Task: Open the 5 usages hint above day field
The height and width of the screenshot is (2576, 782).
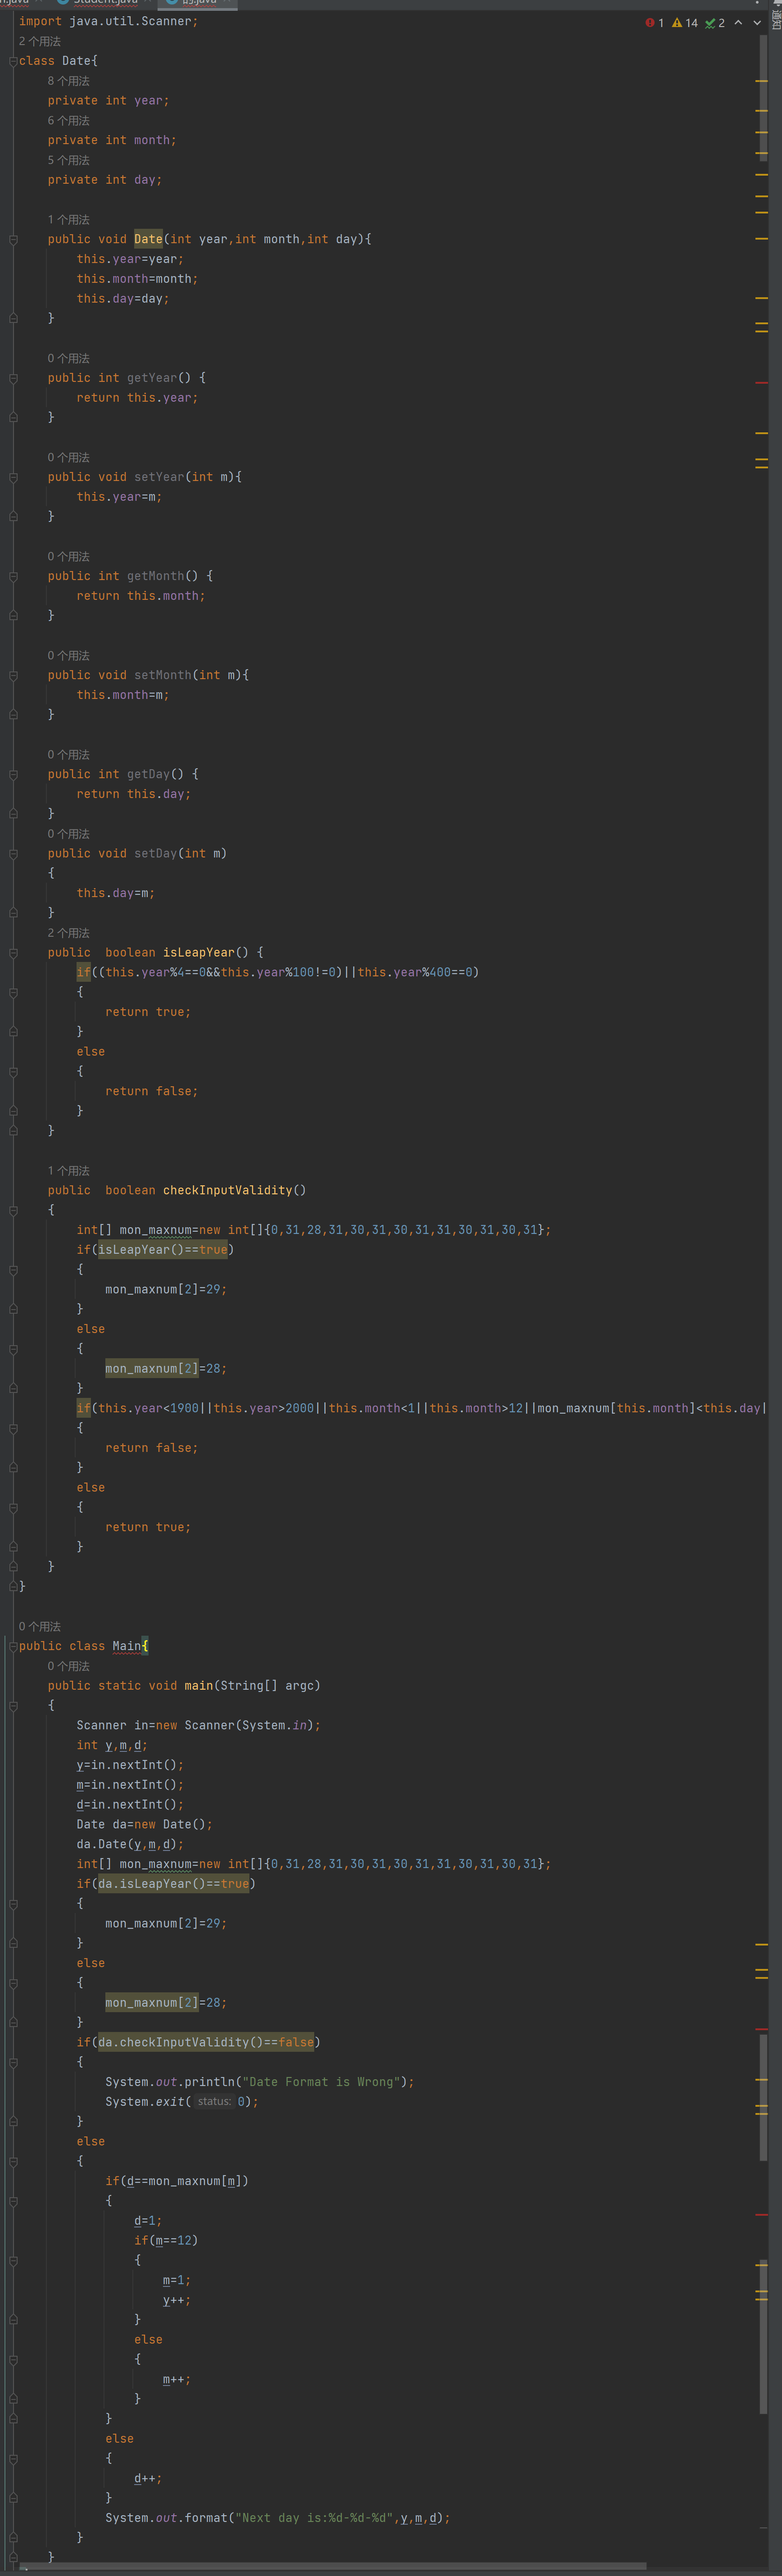Action: point(69,160)
